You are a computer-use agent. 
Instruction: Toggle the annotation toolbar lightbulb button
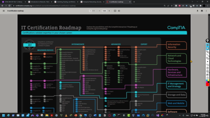pyautogui.click(x=207, y=41)
